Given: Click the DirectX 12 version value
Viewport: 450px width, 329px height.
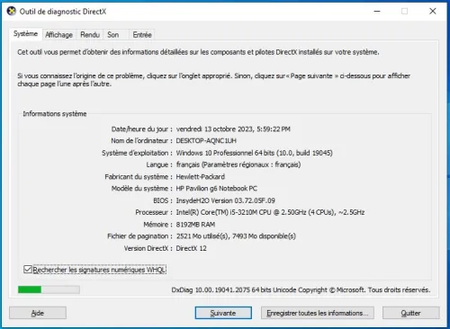Looking at the screenshot, I should [191, 248].
